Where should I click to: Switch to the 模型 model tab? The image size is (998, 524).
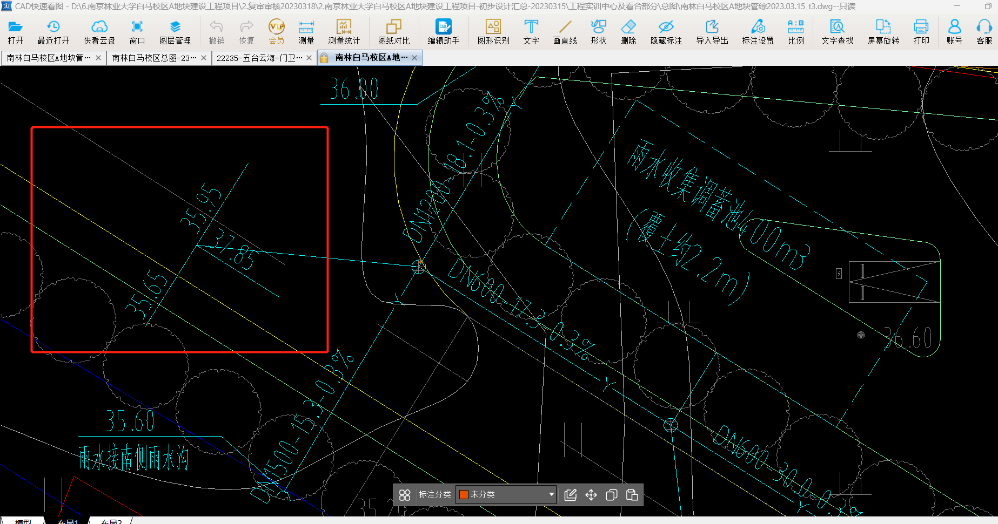tap(23, 521)
